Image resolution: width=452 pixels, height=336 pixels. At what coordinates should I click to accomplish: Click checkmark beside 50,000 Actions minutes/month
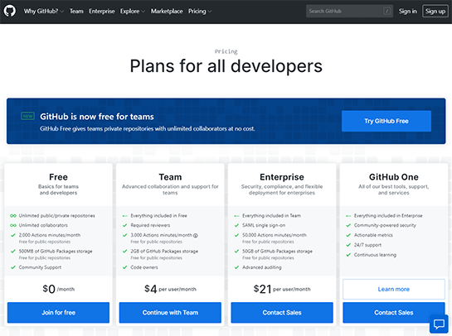coord(236,235)
